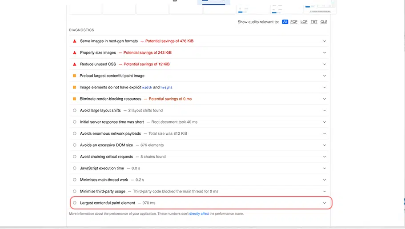The image size is (405, 229).
Task: Click 'Reduce unused CSS' title
Action: [98, 64]
